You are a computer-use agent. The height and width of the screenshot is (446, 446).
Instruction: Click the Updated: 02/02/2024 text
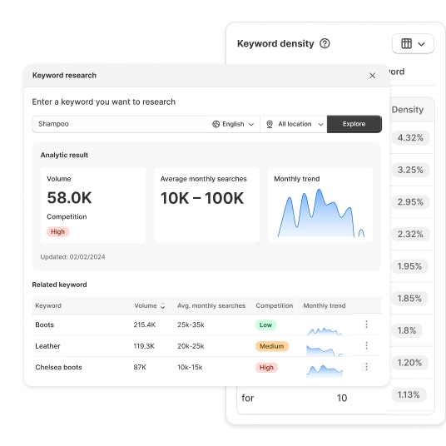73,257
